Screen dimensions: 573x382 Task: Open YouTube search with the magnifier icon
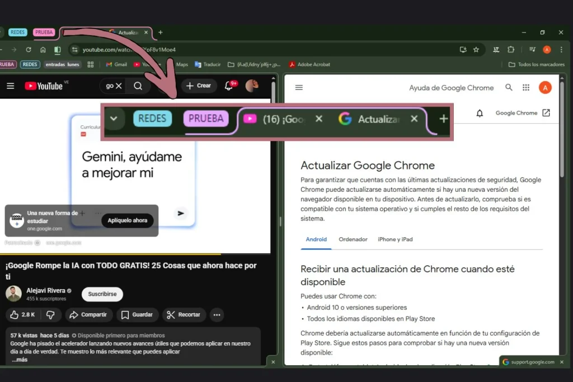[137, 86]
